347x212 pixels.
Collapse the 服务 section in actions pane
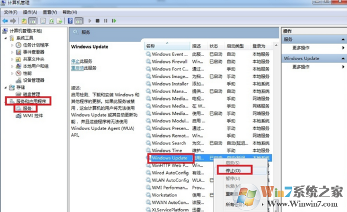point(343,39)
